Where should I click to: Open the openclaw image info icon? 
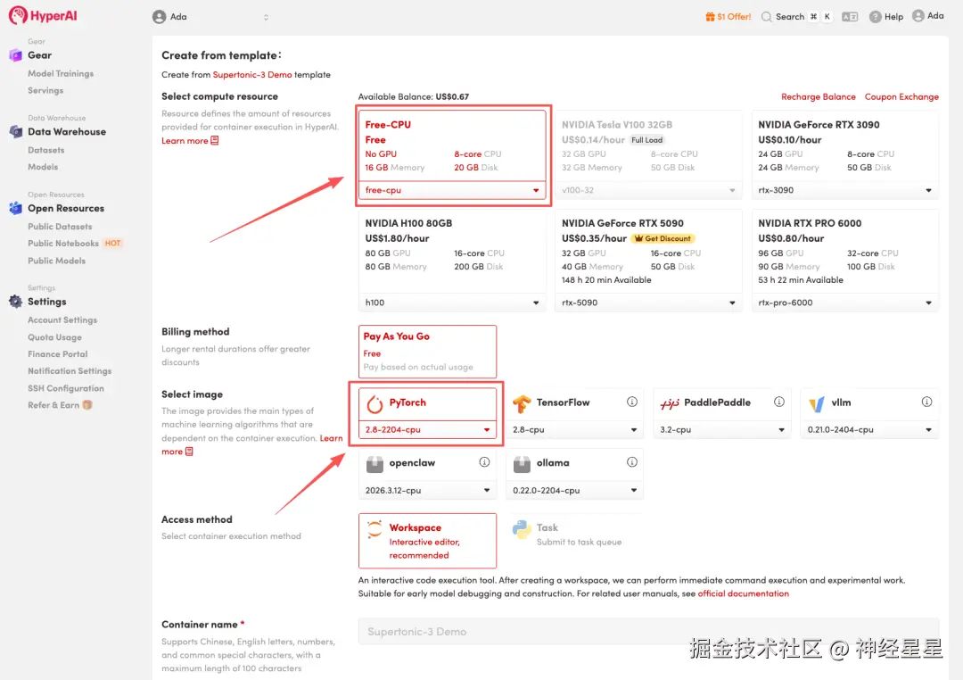point(484,461)
